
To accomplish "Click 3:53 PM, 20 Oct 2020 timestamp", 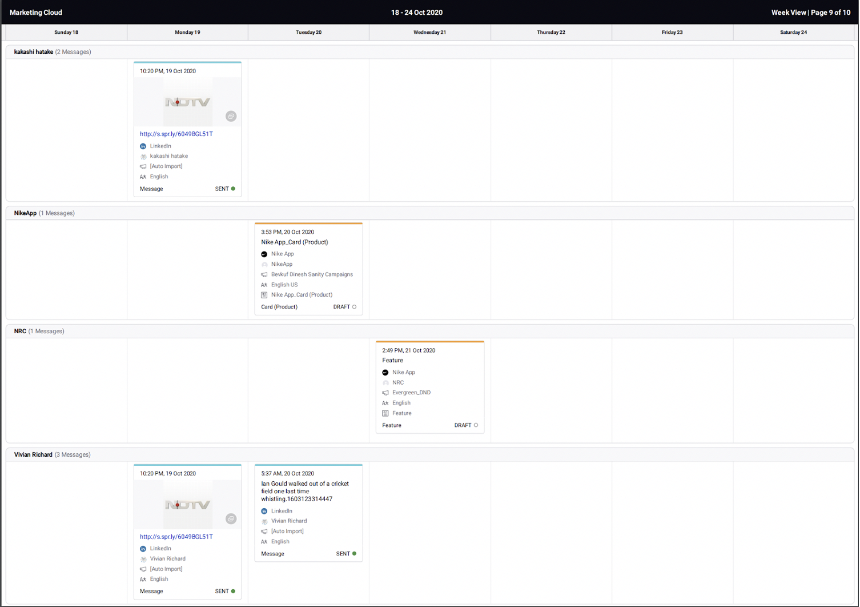I will [x=288, y=232].
